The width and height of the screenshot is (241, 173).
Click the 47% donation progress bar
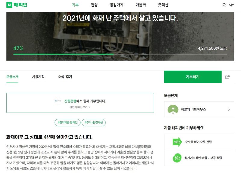click(x=120, y=54)
